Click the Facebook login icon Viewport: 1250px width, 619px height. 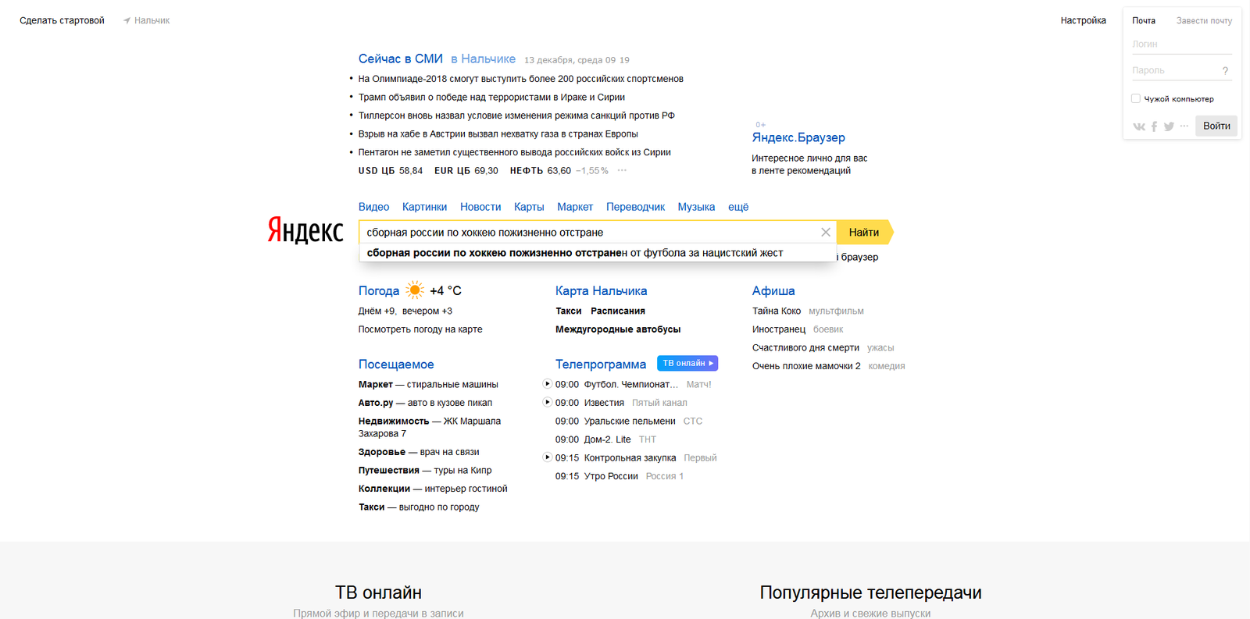pos(1154,126)
